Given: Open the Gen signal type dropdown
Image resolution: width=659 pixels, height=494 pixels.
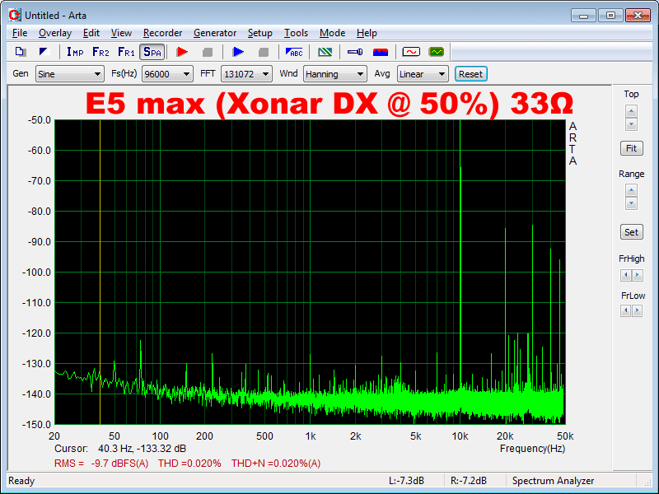Looking at the screenshot, I should click(70, 74).
